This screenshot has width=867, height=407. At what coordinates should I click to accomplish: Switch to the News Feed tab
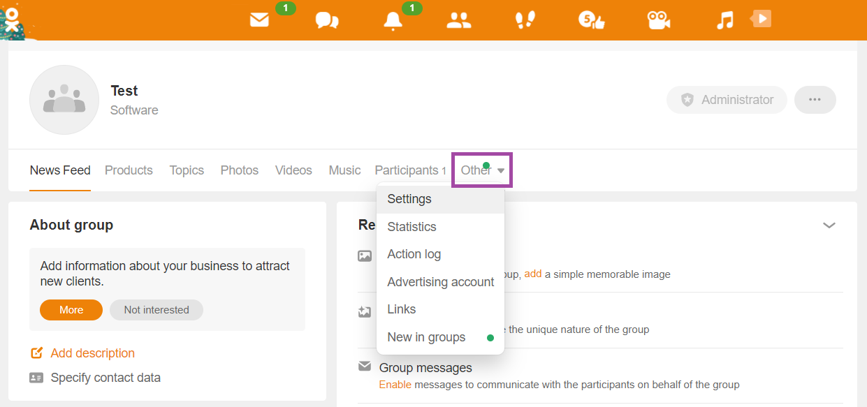click(x=60, y=170)
